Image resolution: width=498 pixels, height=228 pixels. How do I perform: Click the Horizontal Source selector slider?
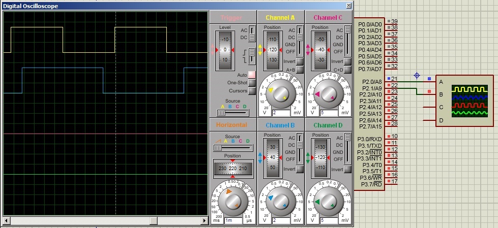point(233,148)
